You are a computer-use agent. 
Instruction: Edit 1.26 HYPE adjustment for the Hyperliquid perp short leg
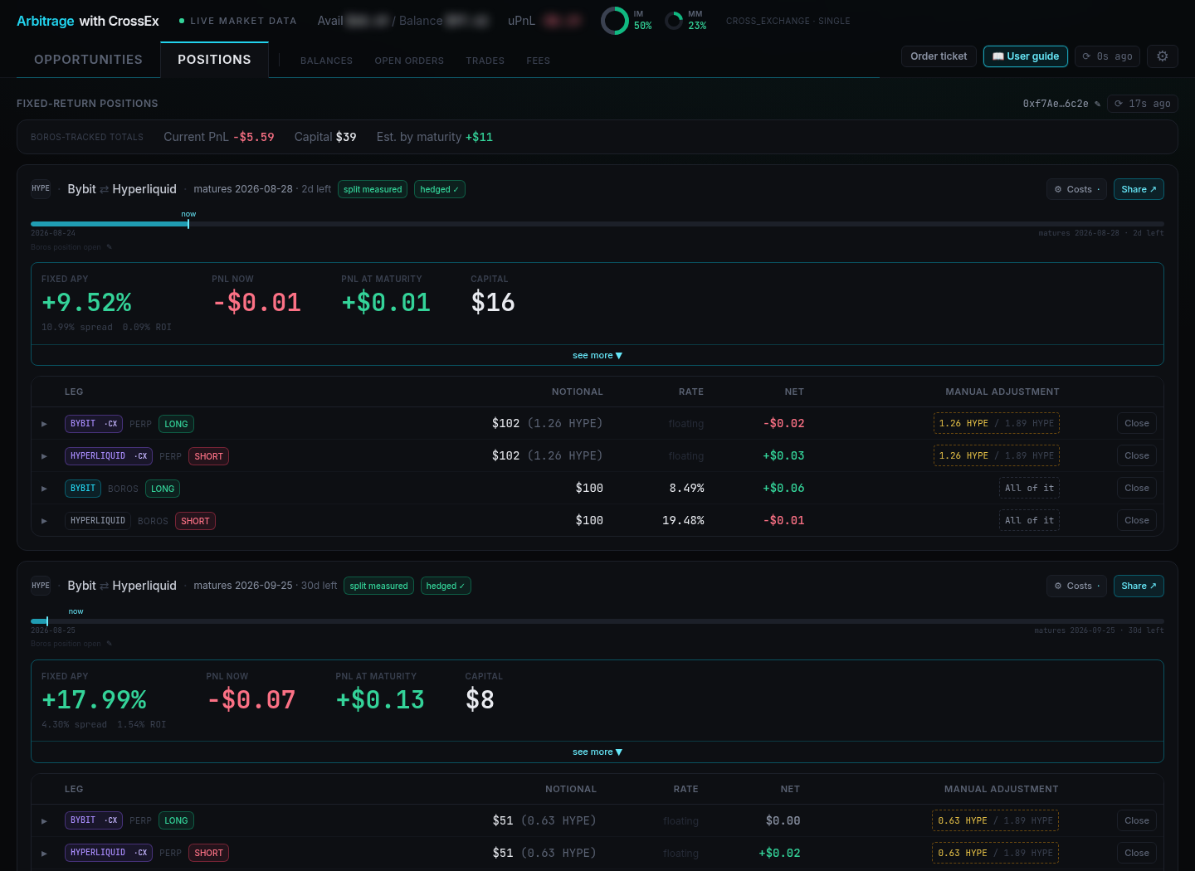997,455
